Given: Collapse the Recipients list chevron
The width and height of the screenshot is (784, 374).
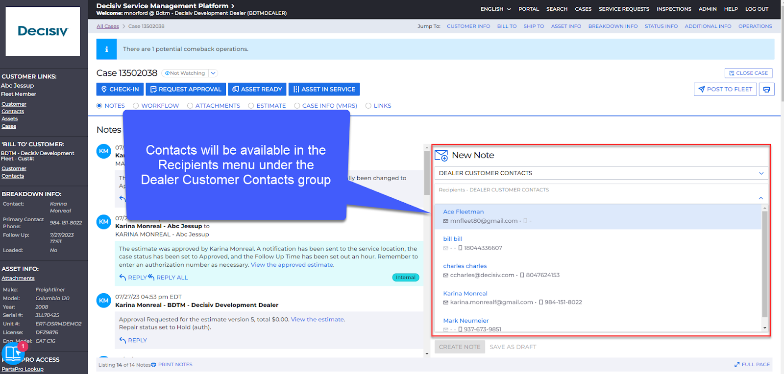Looking at the screenshot, I should pyautogui.click(x=761, y=198).
